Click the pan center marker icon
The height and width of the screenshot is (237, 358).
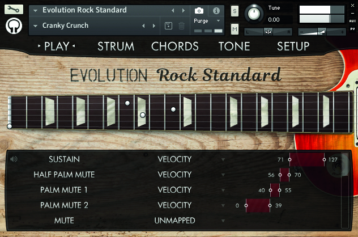[x=268, y=32]
